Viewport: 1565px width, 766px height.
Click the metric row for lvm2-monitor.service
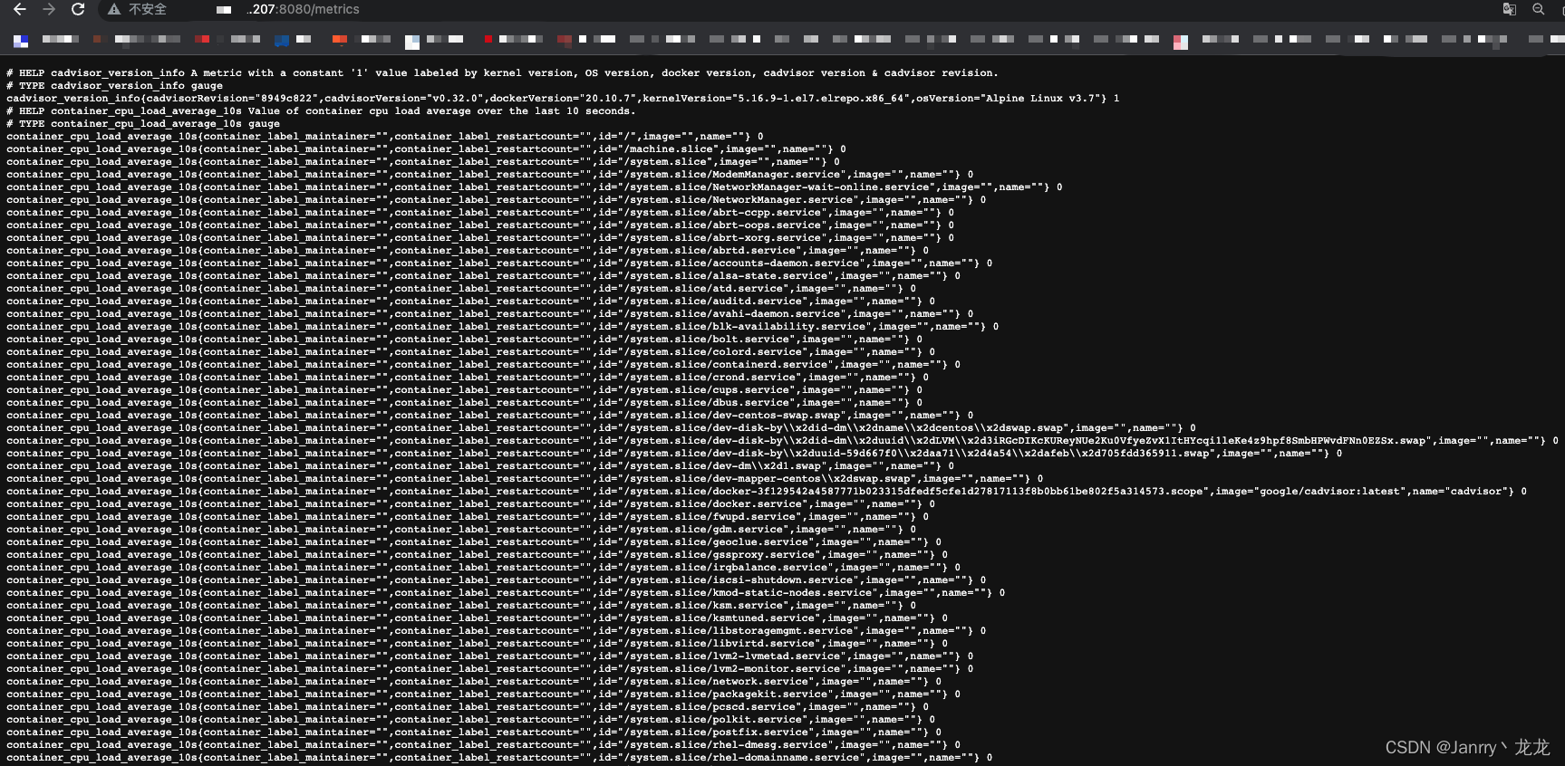tap(489, 669)
